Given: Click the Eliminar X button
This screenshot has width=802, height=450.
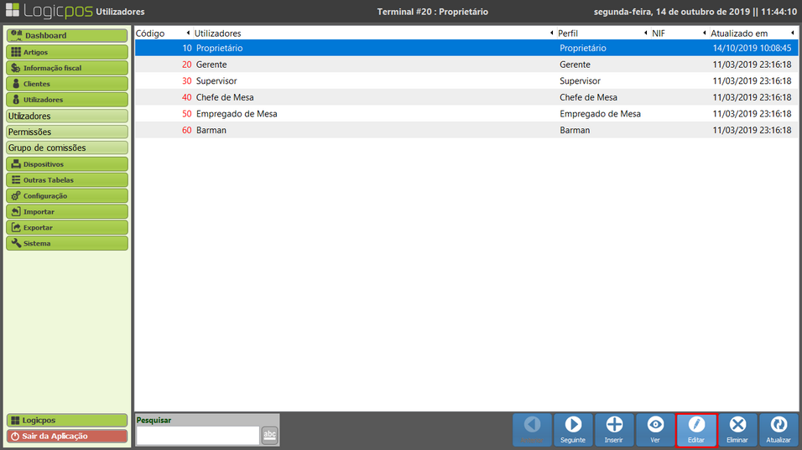Looking at the screenshot, I should pos(737,430).
